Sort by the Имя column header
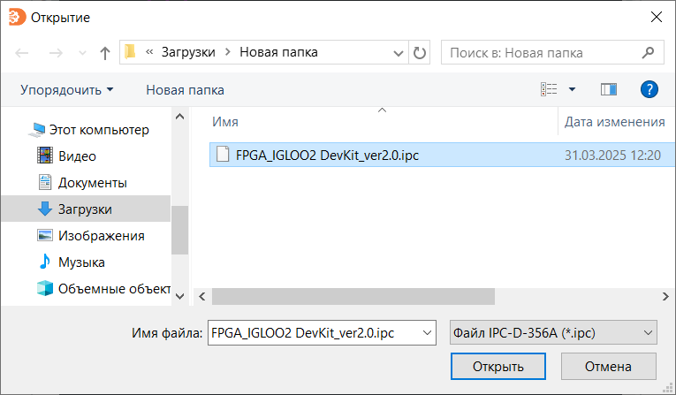The height and width of the screenshot is (395, 676). point(225,122)
